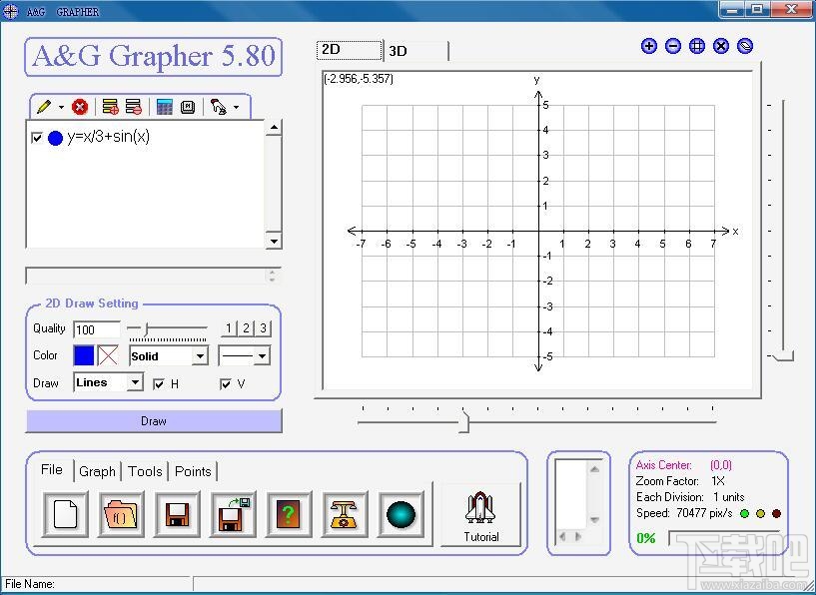816x595 pixels.
Task: Click the Quality value field showing 100
Action: coord(97,329)
